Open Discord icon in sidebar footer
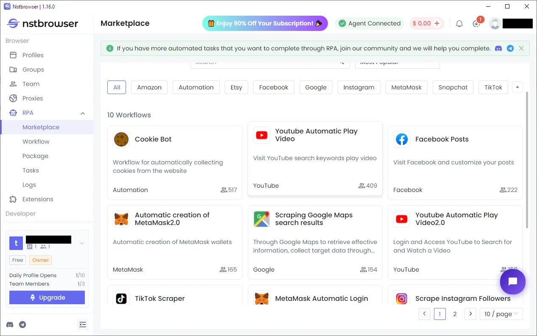Viewport: 537px width, 336px height. click(10, 325)
